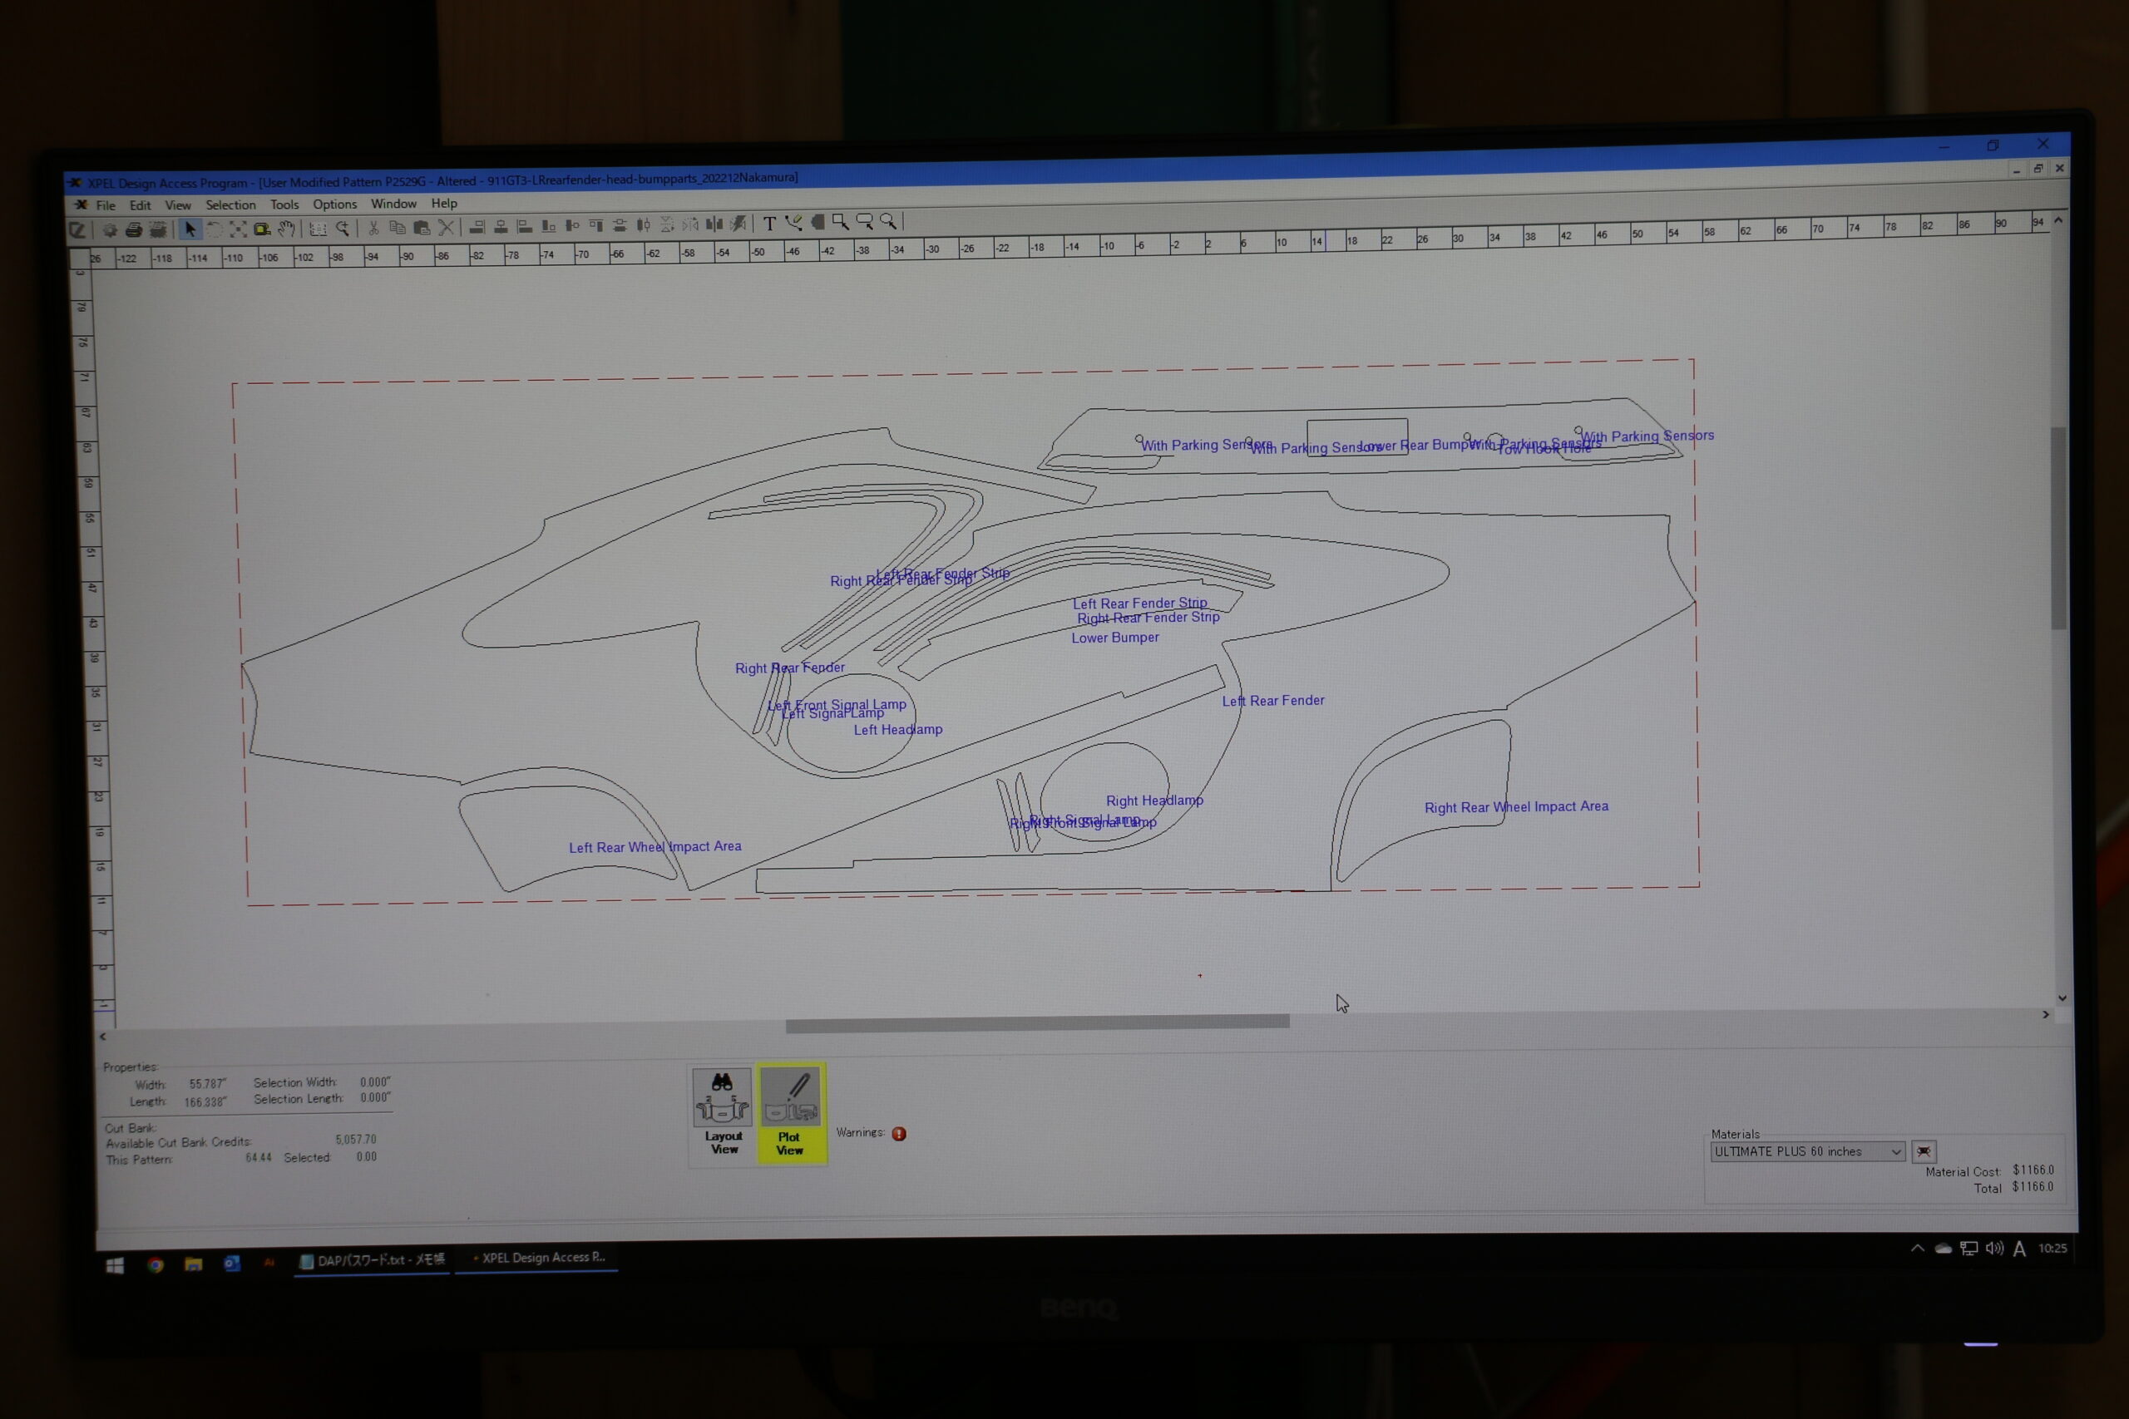Viewport: 2129px width, 1419px height.
Task: Select the text T tool
Action: point(769,224)
